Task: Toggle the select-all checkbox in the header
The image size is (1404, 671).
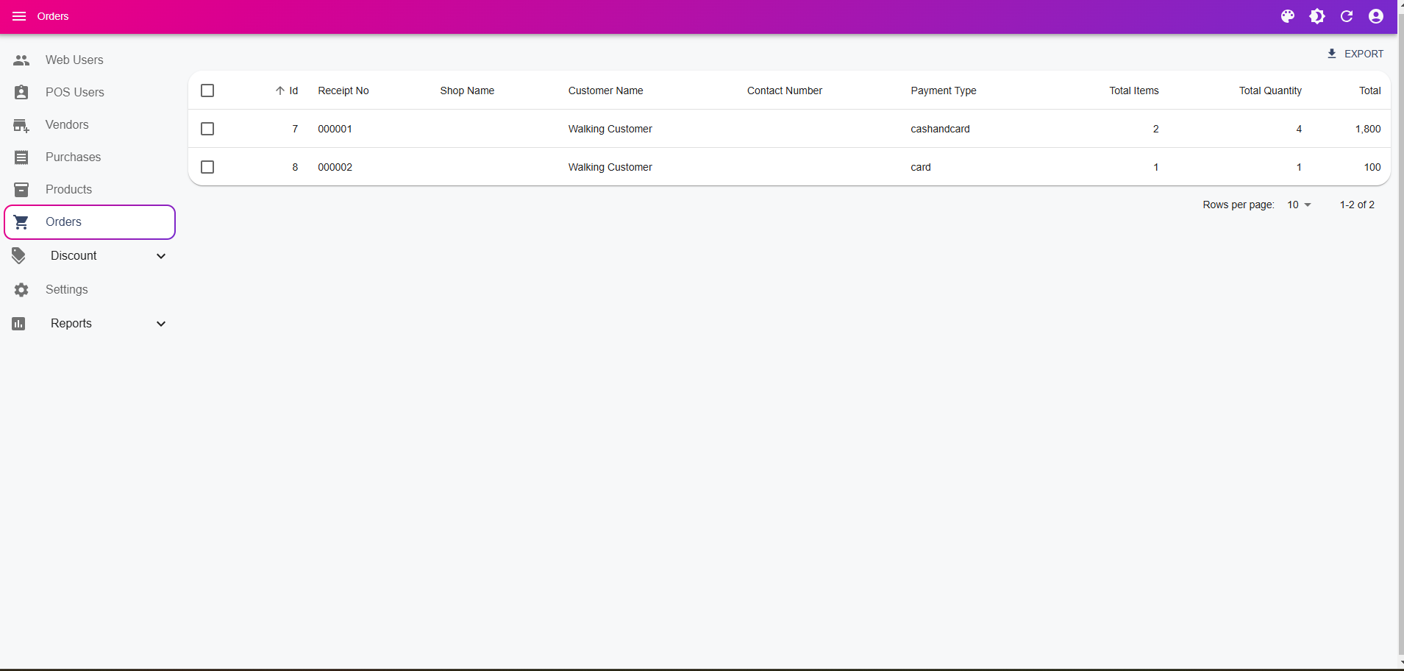Action: [x=207, y=90]
